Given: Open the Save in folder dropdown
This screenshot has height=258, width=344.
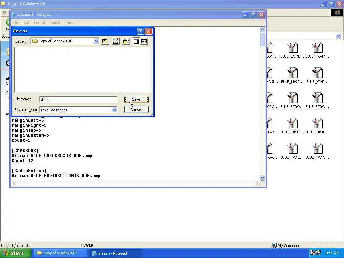Looking at the screenshot, I should tap(96, 41).
